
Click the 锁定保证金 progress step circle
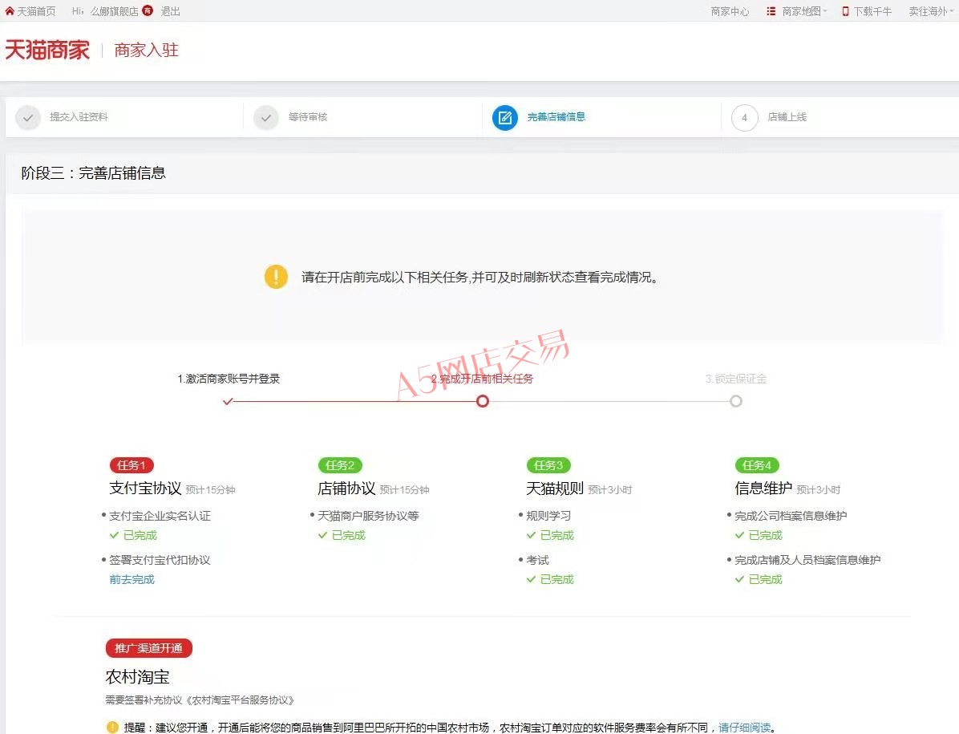click(736, 401)
